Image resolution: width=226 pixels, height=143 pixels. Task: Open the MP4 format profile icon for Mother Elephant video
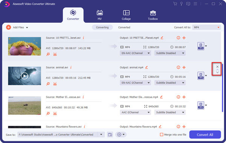tap(201, 105)
